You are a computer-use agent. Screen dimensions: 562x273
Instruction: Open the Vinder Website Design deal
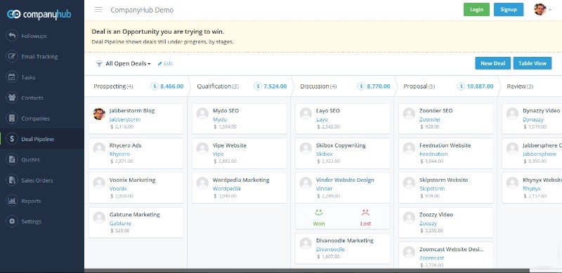(345, 180)
